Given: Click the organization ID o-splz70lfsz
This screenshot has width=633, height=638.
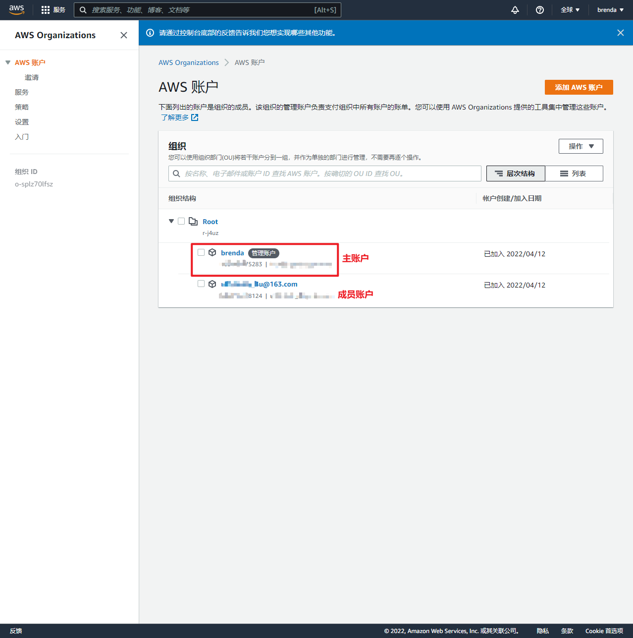Looking at the screenshot, I should pos(34,184).
